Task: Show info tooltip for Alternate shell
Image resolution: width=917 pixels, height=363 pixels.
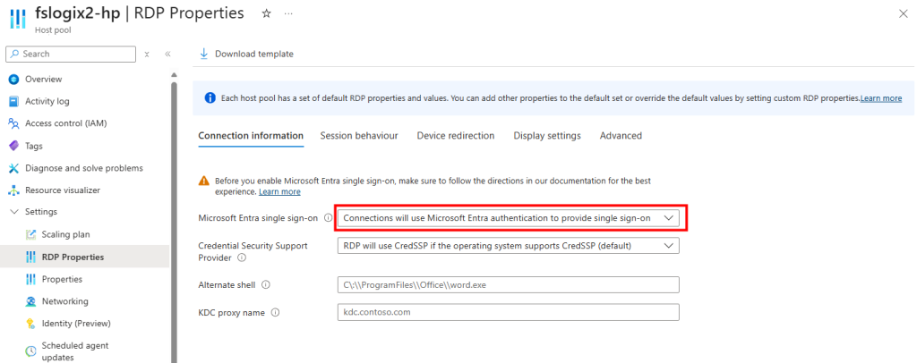Action: click(266, 285)
